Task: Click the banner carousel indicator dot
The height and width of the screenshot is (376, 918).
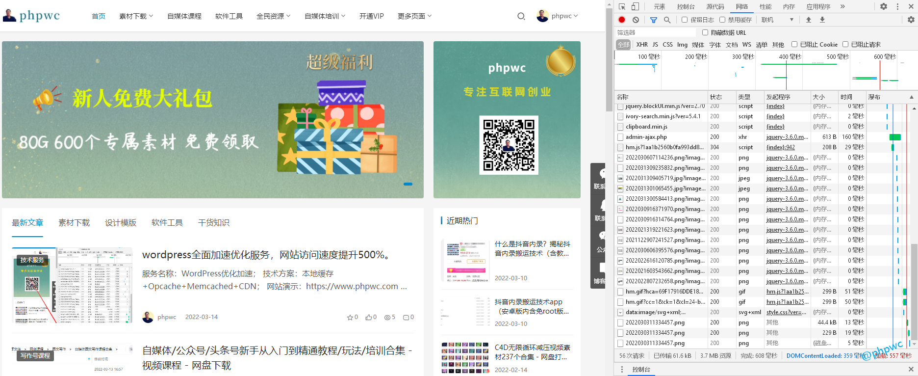Action: 408,184
